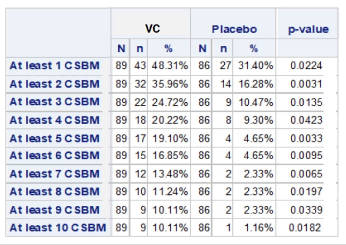
Task: Click the 48.31% cell under VC
Action: click(x=170, y=66)
